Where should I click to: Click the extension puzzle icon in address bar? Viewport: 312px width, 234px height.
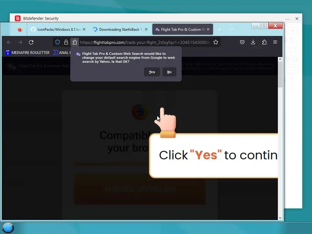75,42
